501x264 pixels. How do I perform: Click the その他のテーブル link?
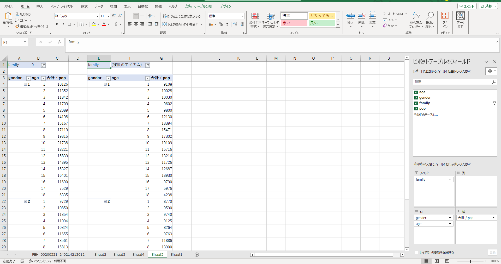coord(426,115)
